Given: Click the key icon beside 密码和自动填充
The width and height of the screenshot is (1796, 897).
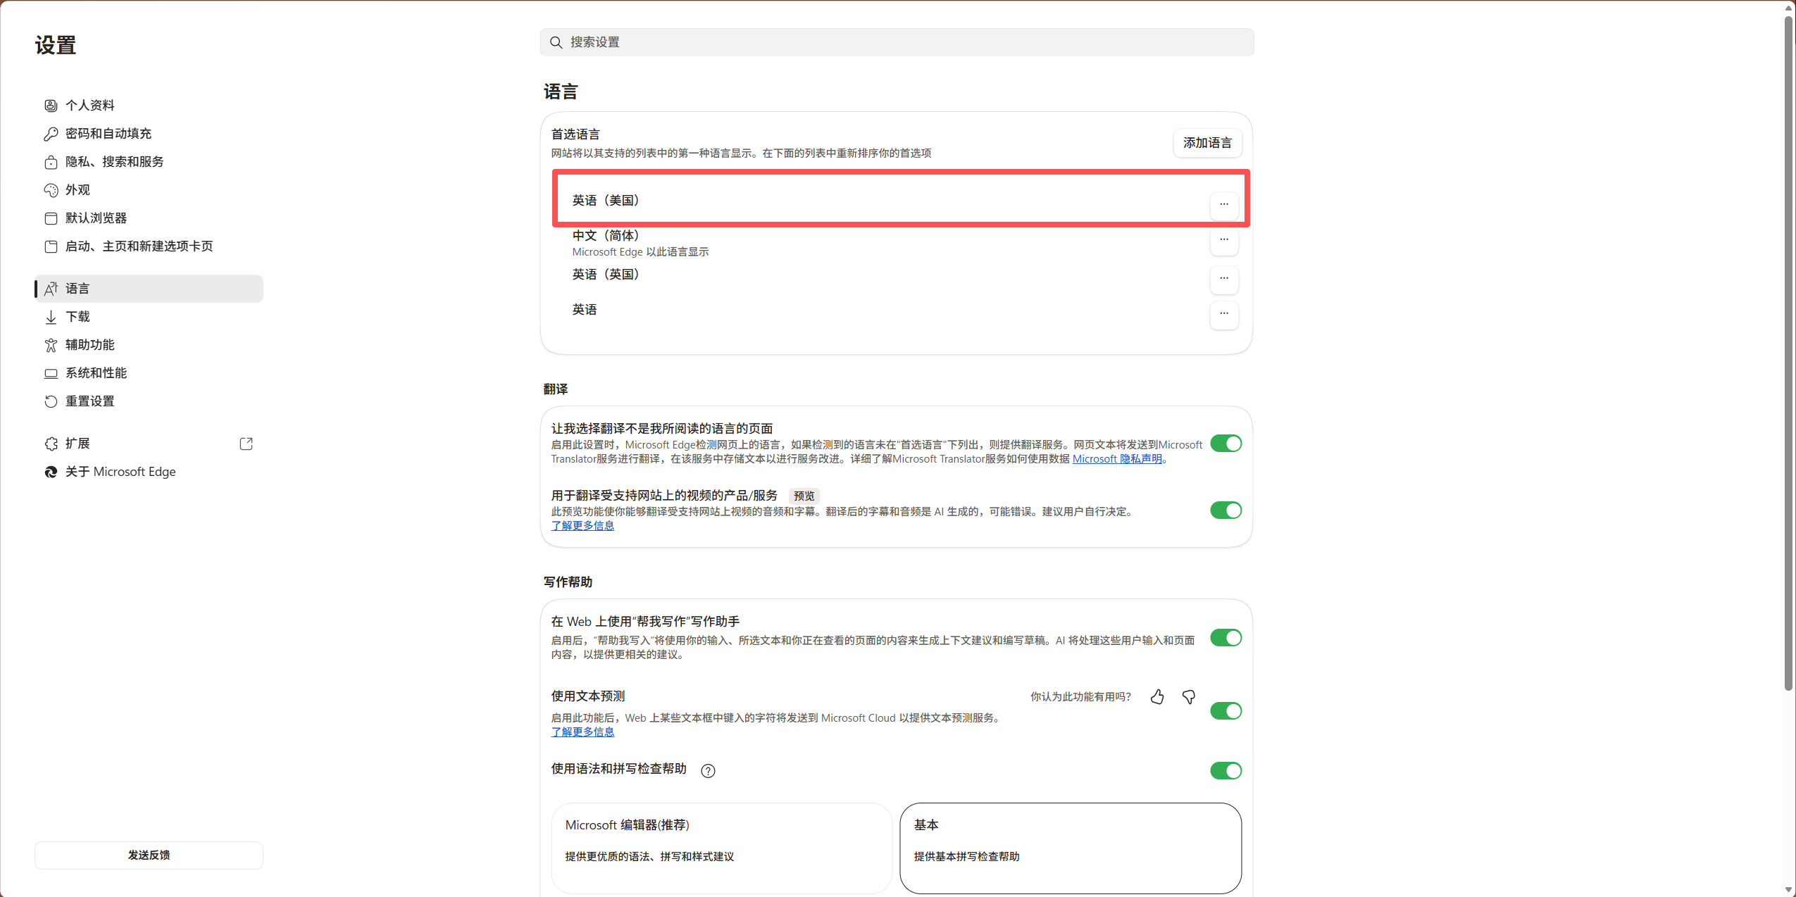Looking at the screenshot, I should click(51, 134).
